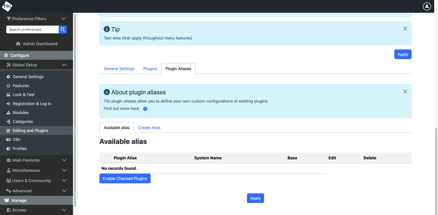This screenshot has width=438, height=215.
Task: Click the Main Features briefcase icon
Action: [x=8, y=160]
